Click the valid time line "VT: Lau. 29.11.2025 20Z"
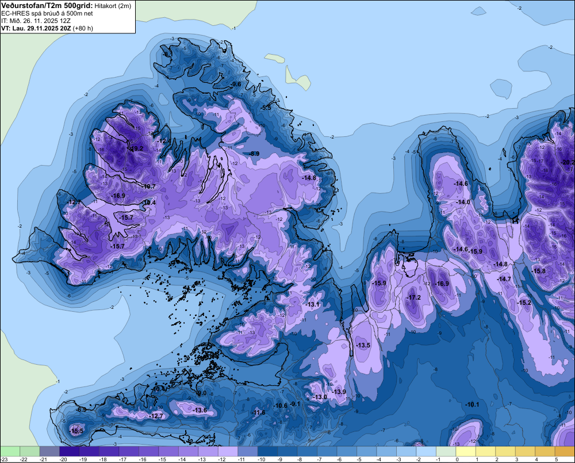 [x=36, y=28]
